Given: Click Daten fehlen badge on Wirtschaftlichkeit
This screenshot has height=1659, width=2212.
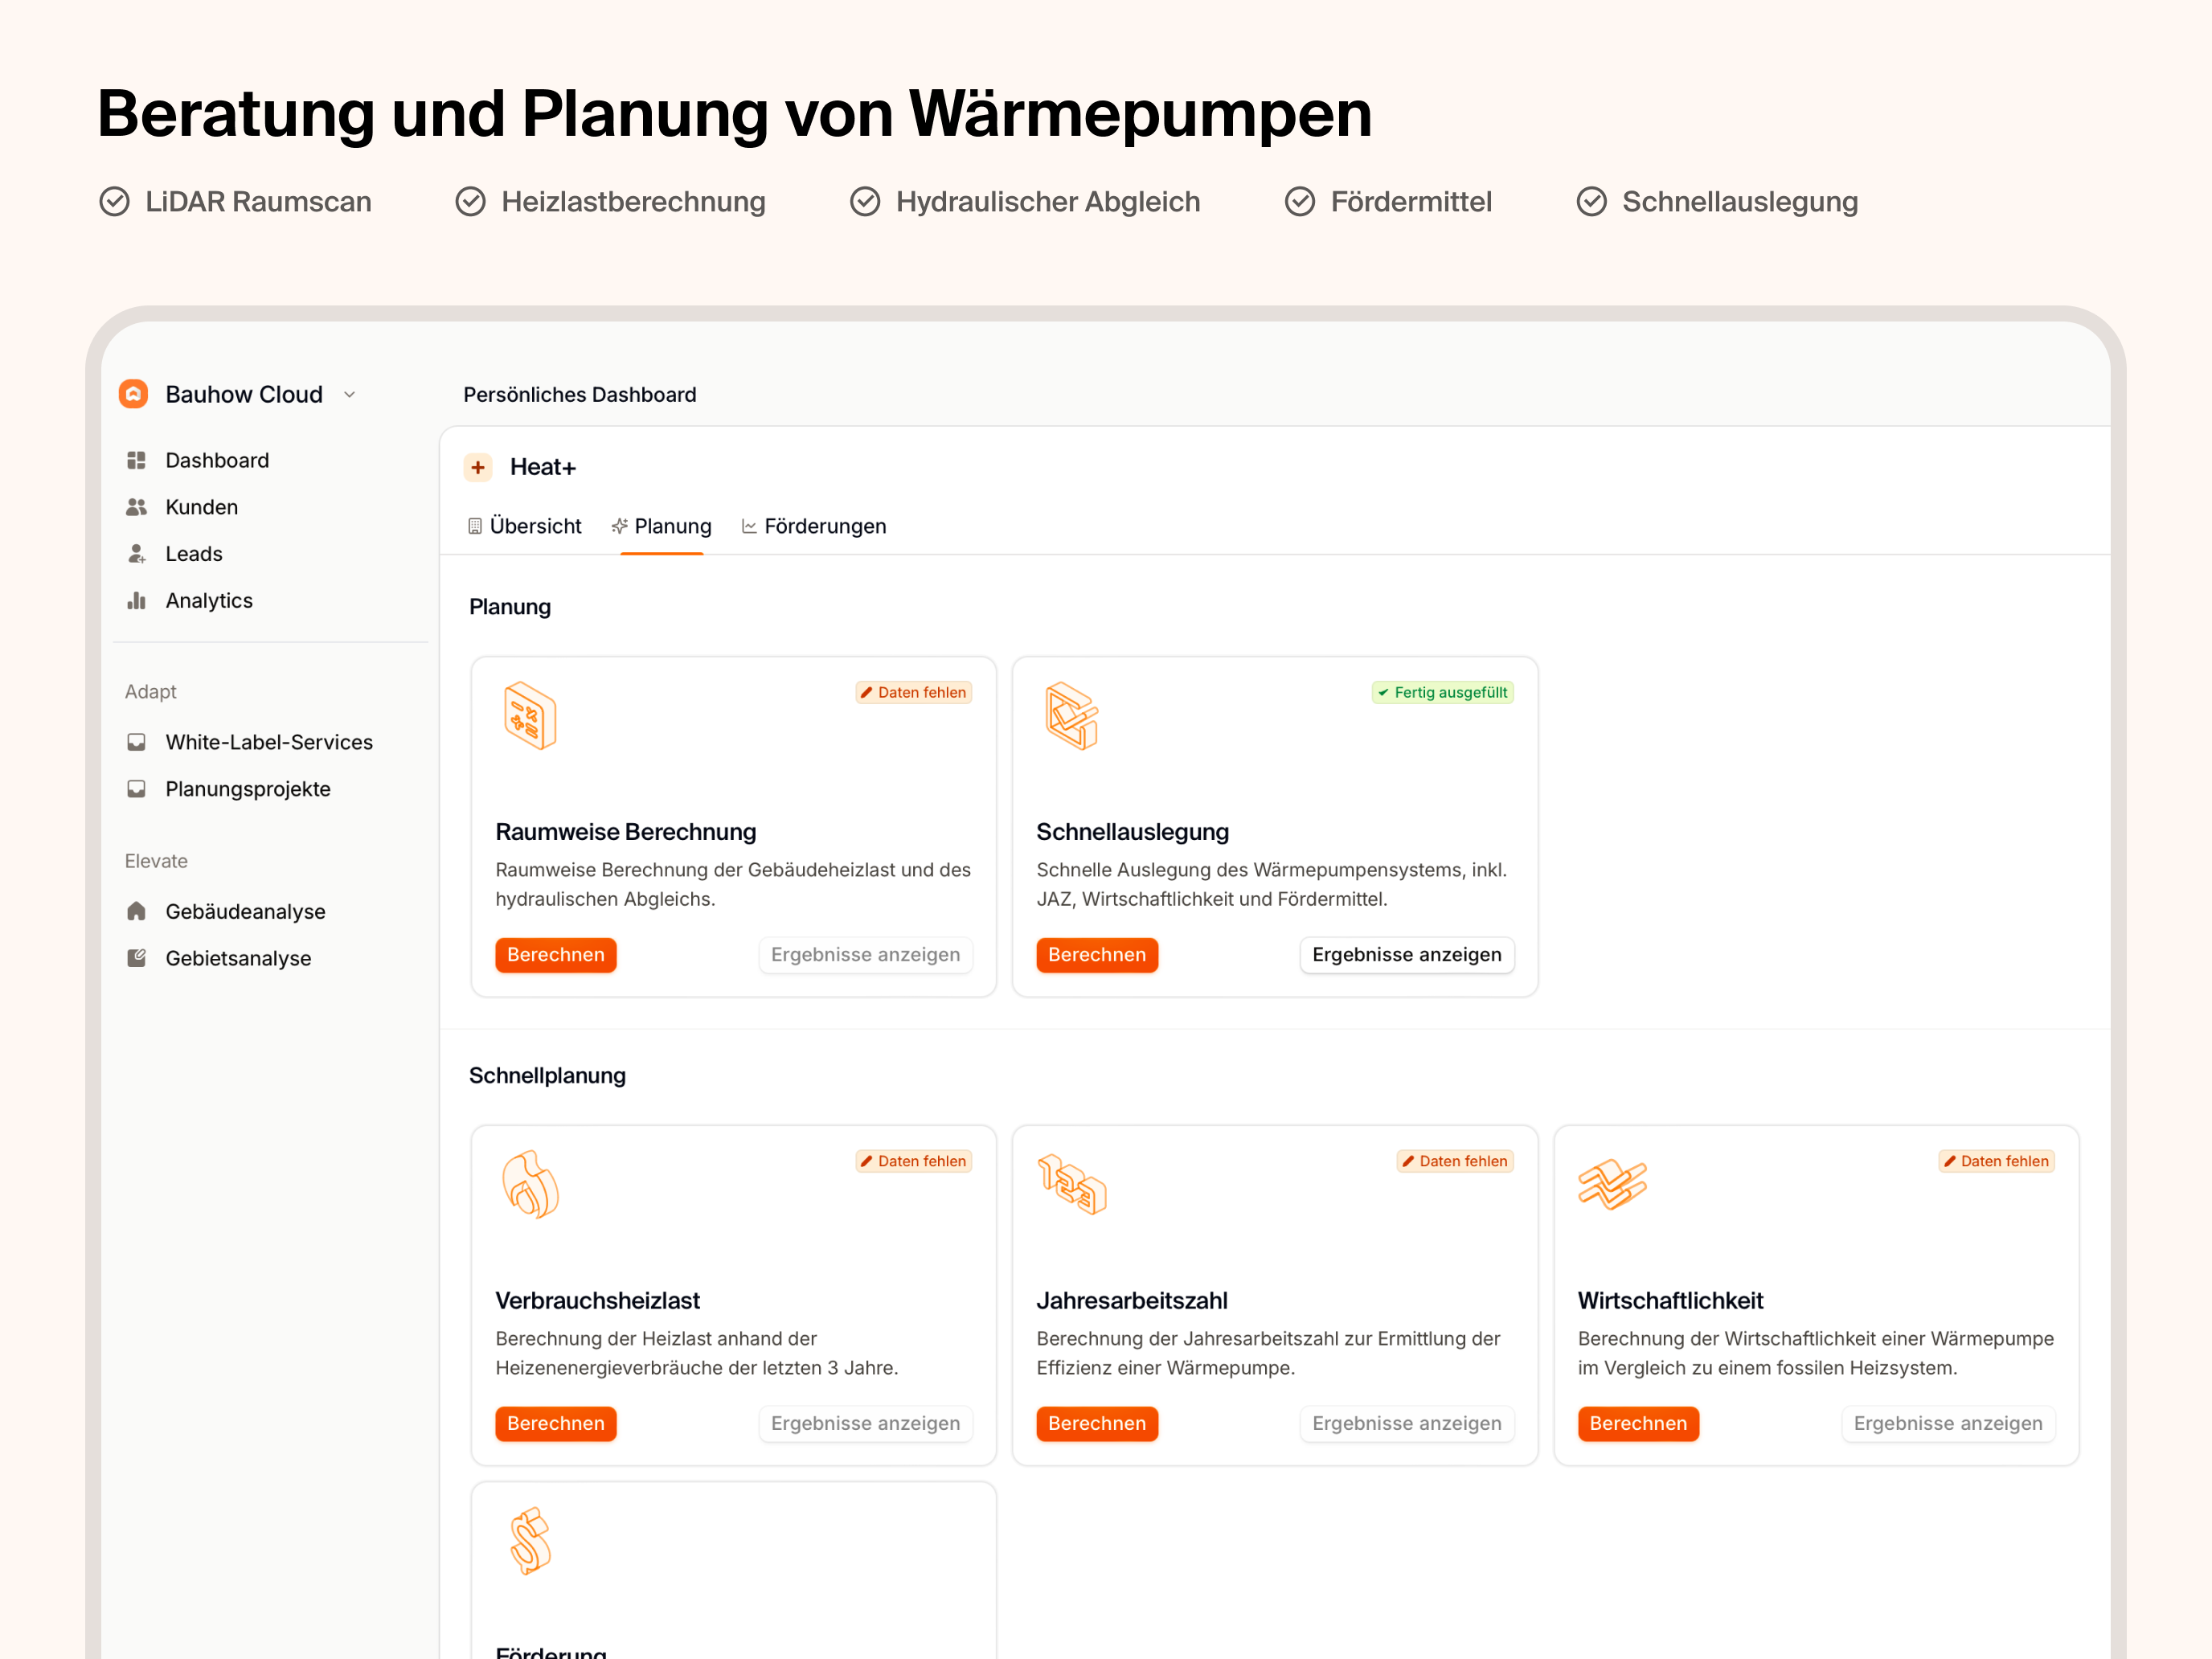Looking at the screenshot, I should coord(1997,1161).
